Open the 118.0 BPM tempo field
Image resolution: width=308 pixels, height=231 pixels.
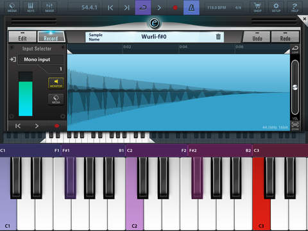point(216,8)
